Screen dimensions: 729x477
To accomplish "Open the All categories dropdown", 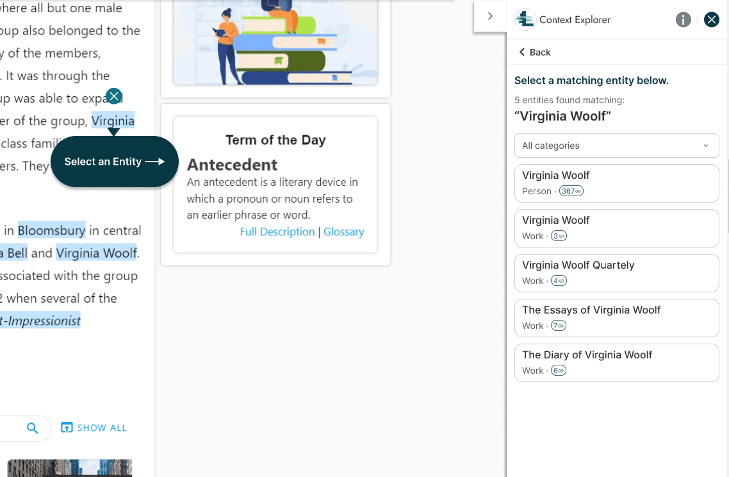I will [x=616, y=146].
